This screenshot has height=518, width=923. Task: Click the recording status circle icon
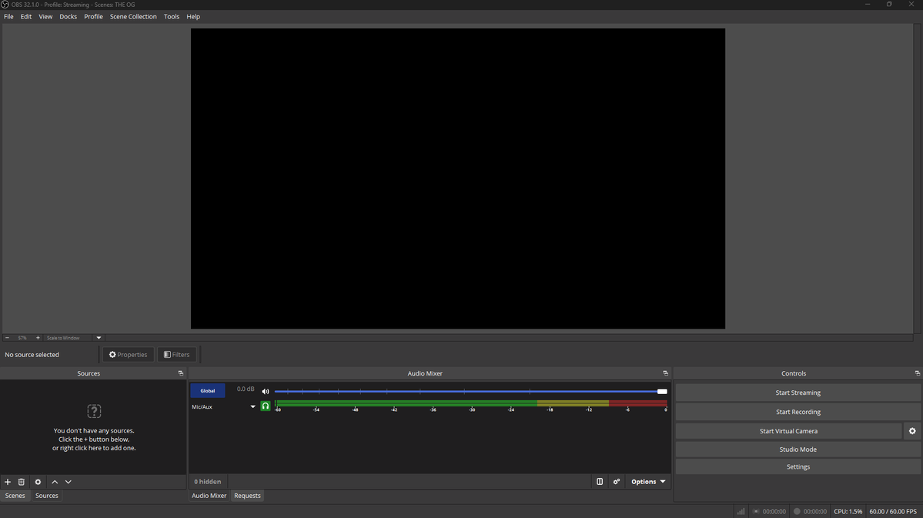(797, 512)
